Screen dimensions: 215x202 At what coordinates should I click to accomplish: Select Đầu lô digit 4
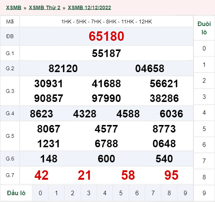(105, 193)
